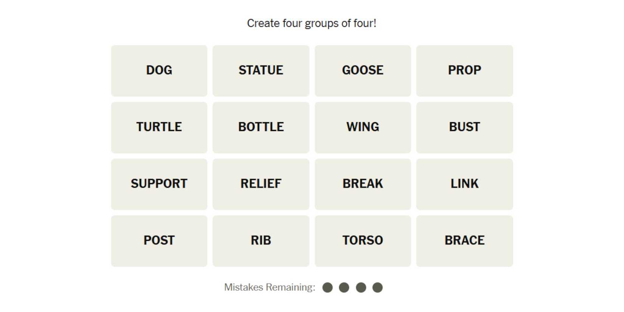Screen dimensions: 624x312
Task: Click the last mistakes remaining dot
Action: [377, 288]
